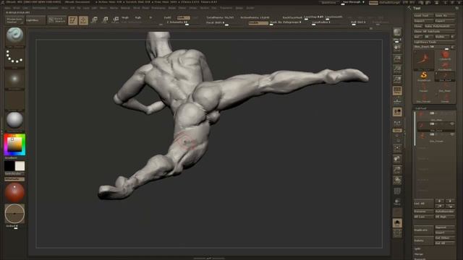Click the Duplicate subtool button
Screen dimensions: 463x260
tap(423, 230)
